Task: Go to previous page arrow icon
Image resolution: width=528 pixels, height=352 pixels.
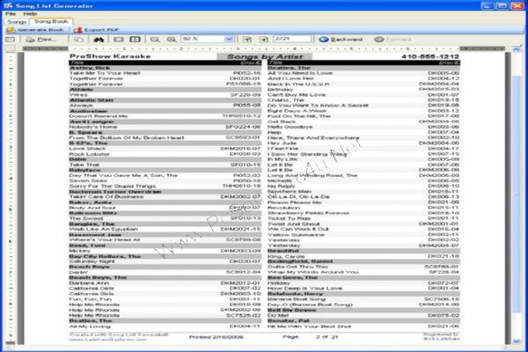Action: click(x=247, y=40)
